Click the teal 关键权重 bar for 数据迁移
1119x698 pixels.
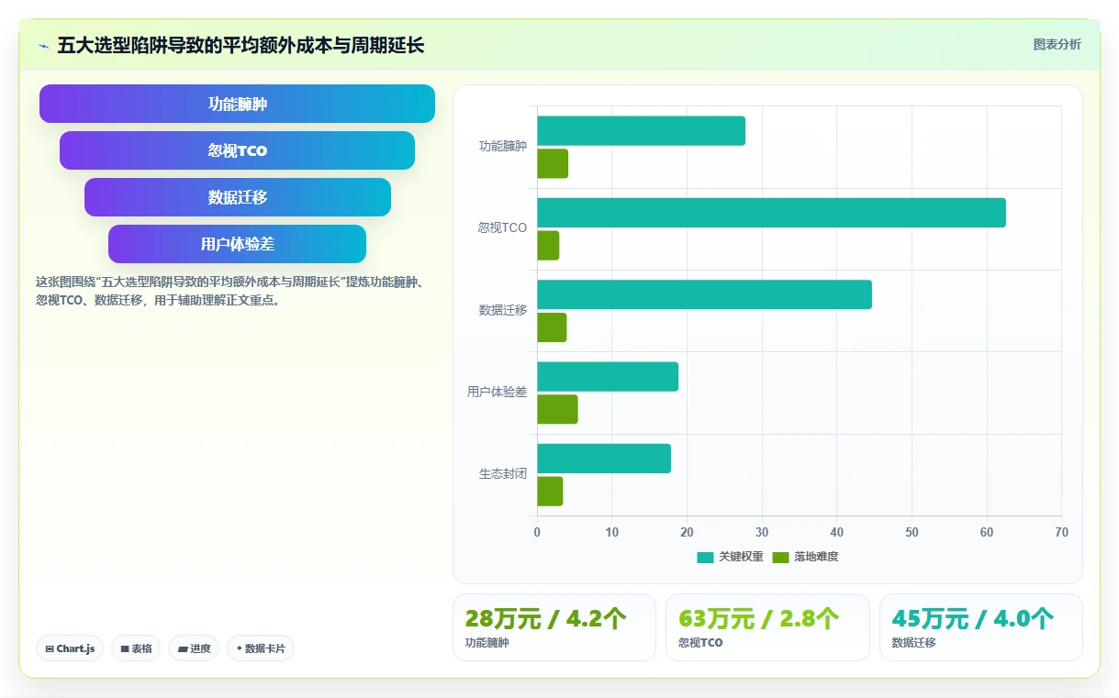coord(704,294)
